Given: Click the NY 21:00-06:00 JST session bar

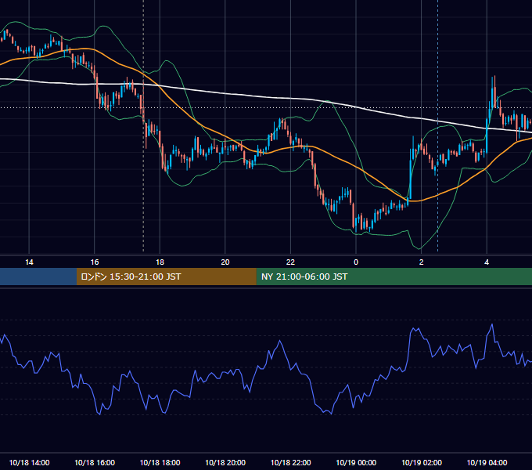Looking at the screenshot, I should (394, 277).
